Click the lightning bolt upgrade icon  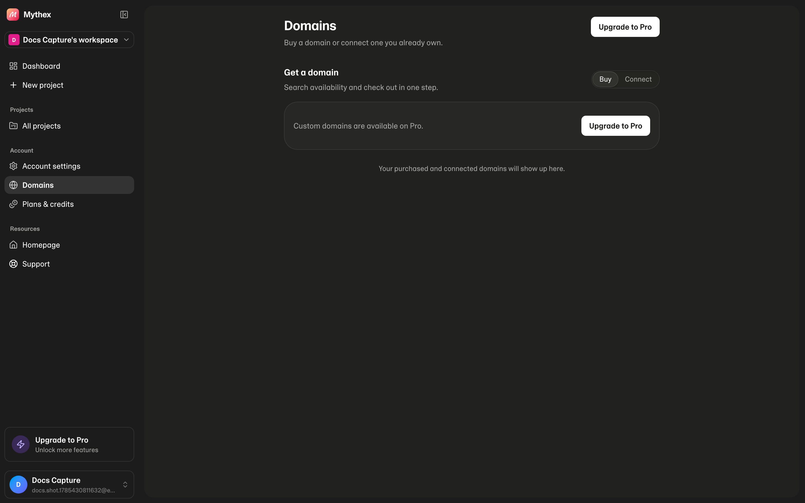point(21,444)
